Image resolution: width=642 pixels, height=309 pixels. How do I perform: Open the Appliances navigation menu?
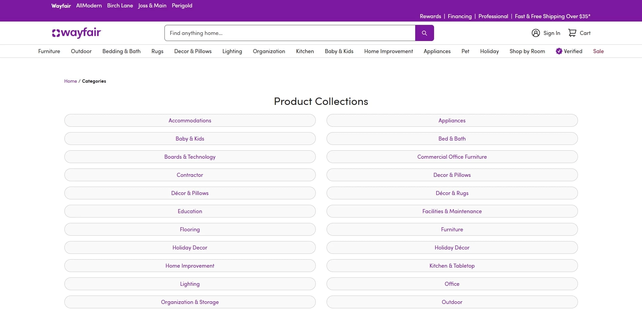tap(437, 51)
